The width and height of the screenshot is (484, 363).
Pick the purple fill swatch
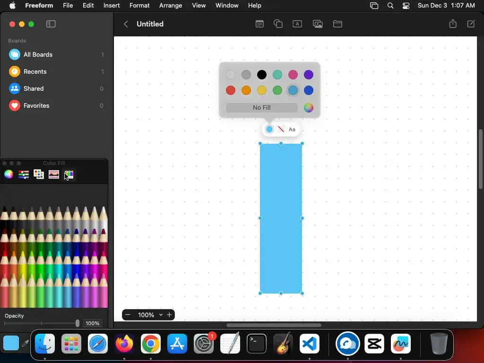[x=309, y=74]
